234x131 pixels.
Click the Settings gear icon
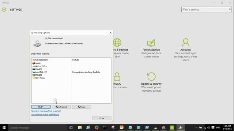[4, 10]
